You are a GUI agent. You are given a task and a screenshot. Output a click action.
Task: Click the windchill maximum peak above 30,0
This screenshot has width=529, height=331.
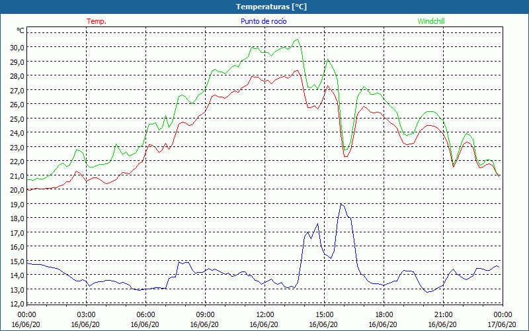tap(296, 40)
